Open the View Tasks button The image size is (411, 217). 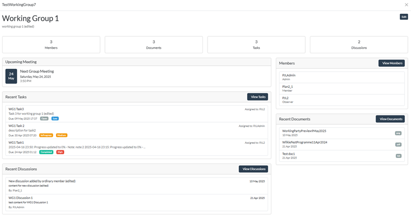(257, 96)
